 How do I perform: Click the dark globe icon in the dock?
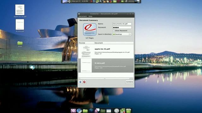[x=91, y=110]
